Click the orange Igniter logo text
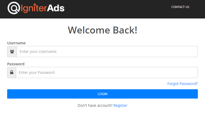 pos(34,8)
